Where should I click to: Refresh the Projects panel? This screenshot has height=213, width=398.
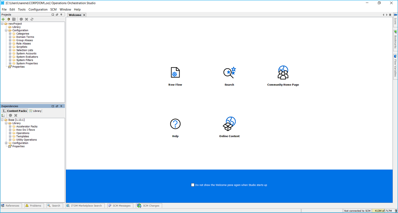tap(32, 19)
